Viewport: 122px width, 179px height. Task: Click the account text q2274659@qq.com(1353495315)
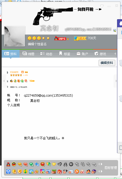click(x=48, y=95)
